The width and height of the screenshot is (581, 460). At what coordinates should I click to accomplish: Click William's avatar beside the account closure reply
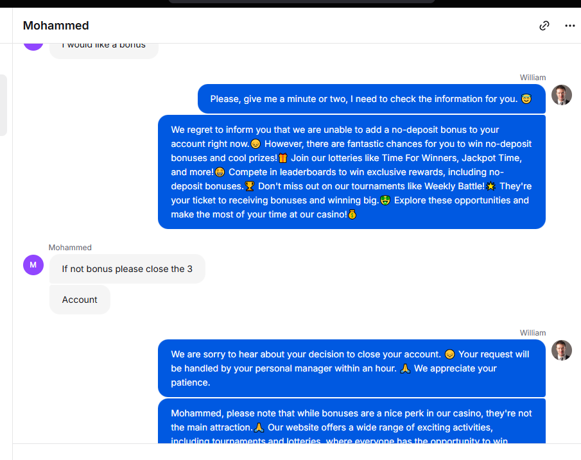pos(561,350)
